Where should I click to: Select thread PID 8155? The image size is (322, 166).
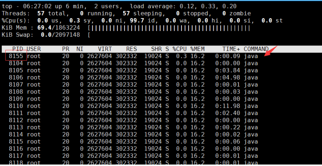pyautogui.click(x=16, y=56)
